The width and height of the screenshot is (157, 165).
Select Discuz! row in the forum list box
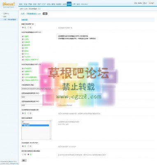click(35, 124)
